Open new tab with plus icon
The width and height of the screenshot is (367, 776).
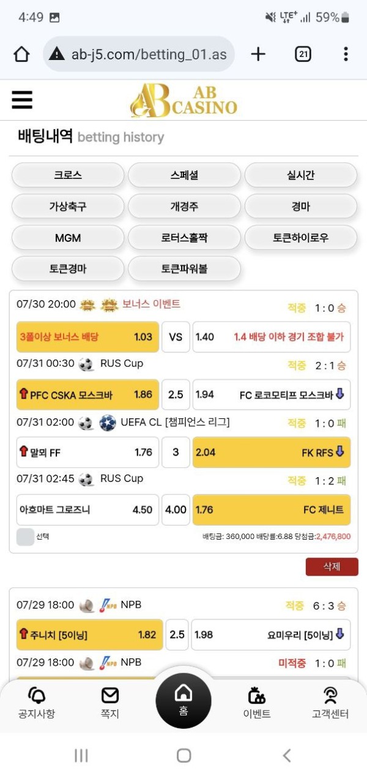258,55
